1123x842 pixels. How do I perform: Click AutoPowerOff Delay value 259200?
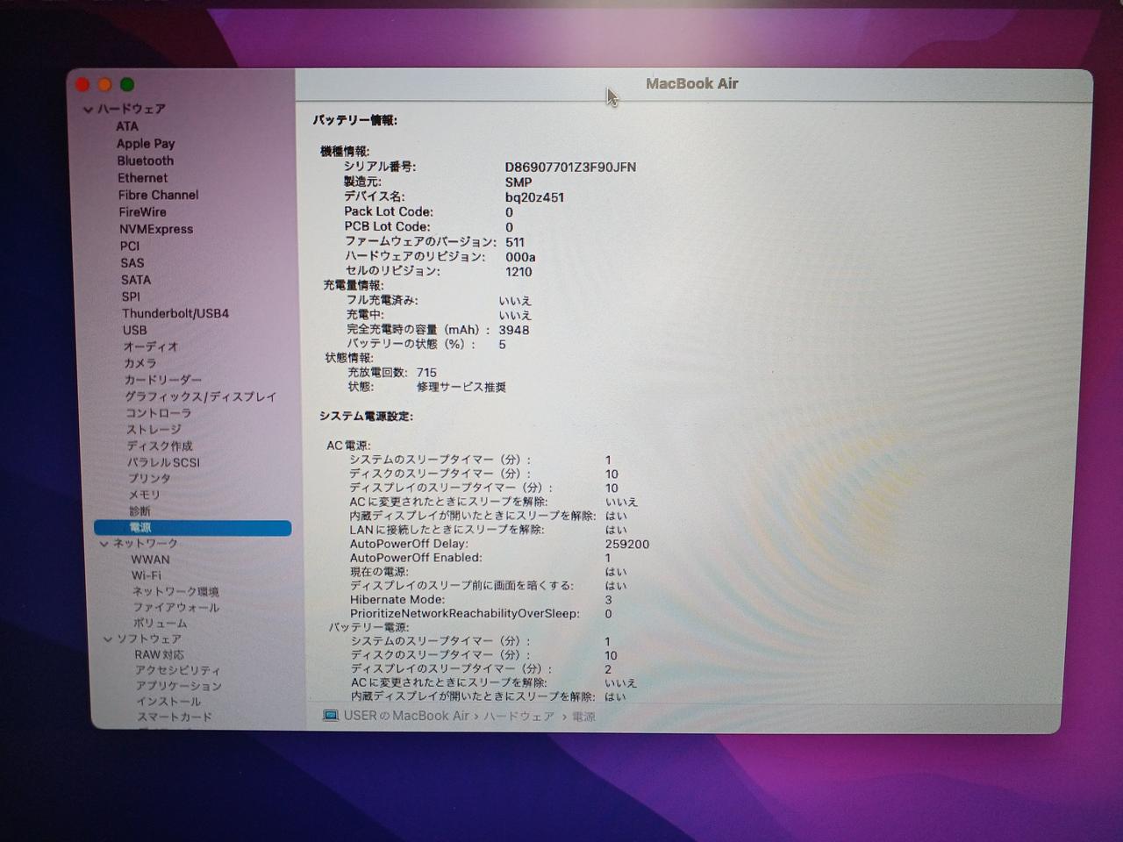[x=627, y=544]
